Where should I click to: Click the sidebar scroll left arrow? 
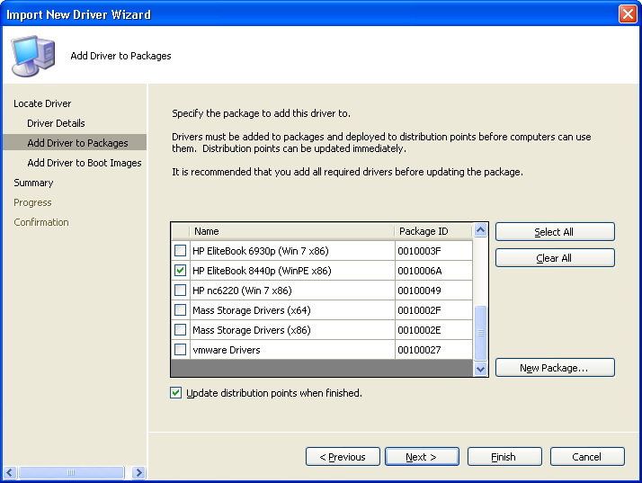tap(10, 472)
